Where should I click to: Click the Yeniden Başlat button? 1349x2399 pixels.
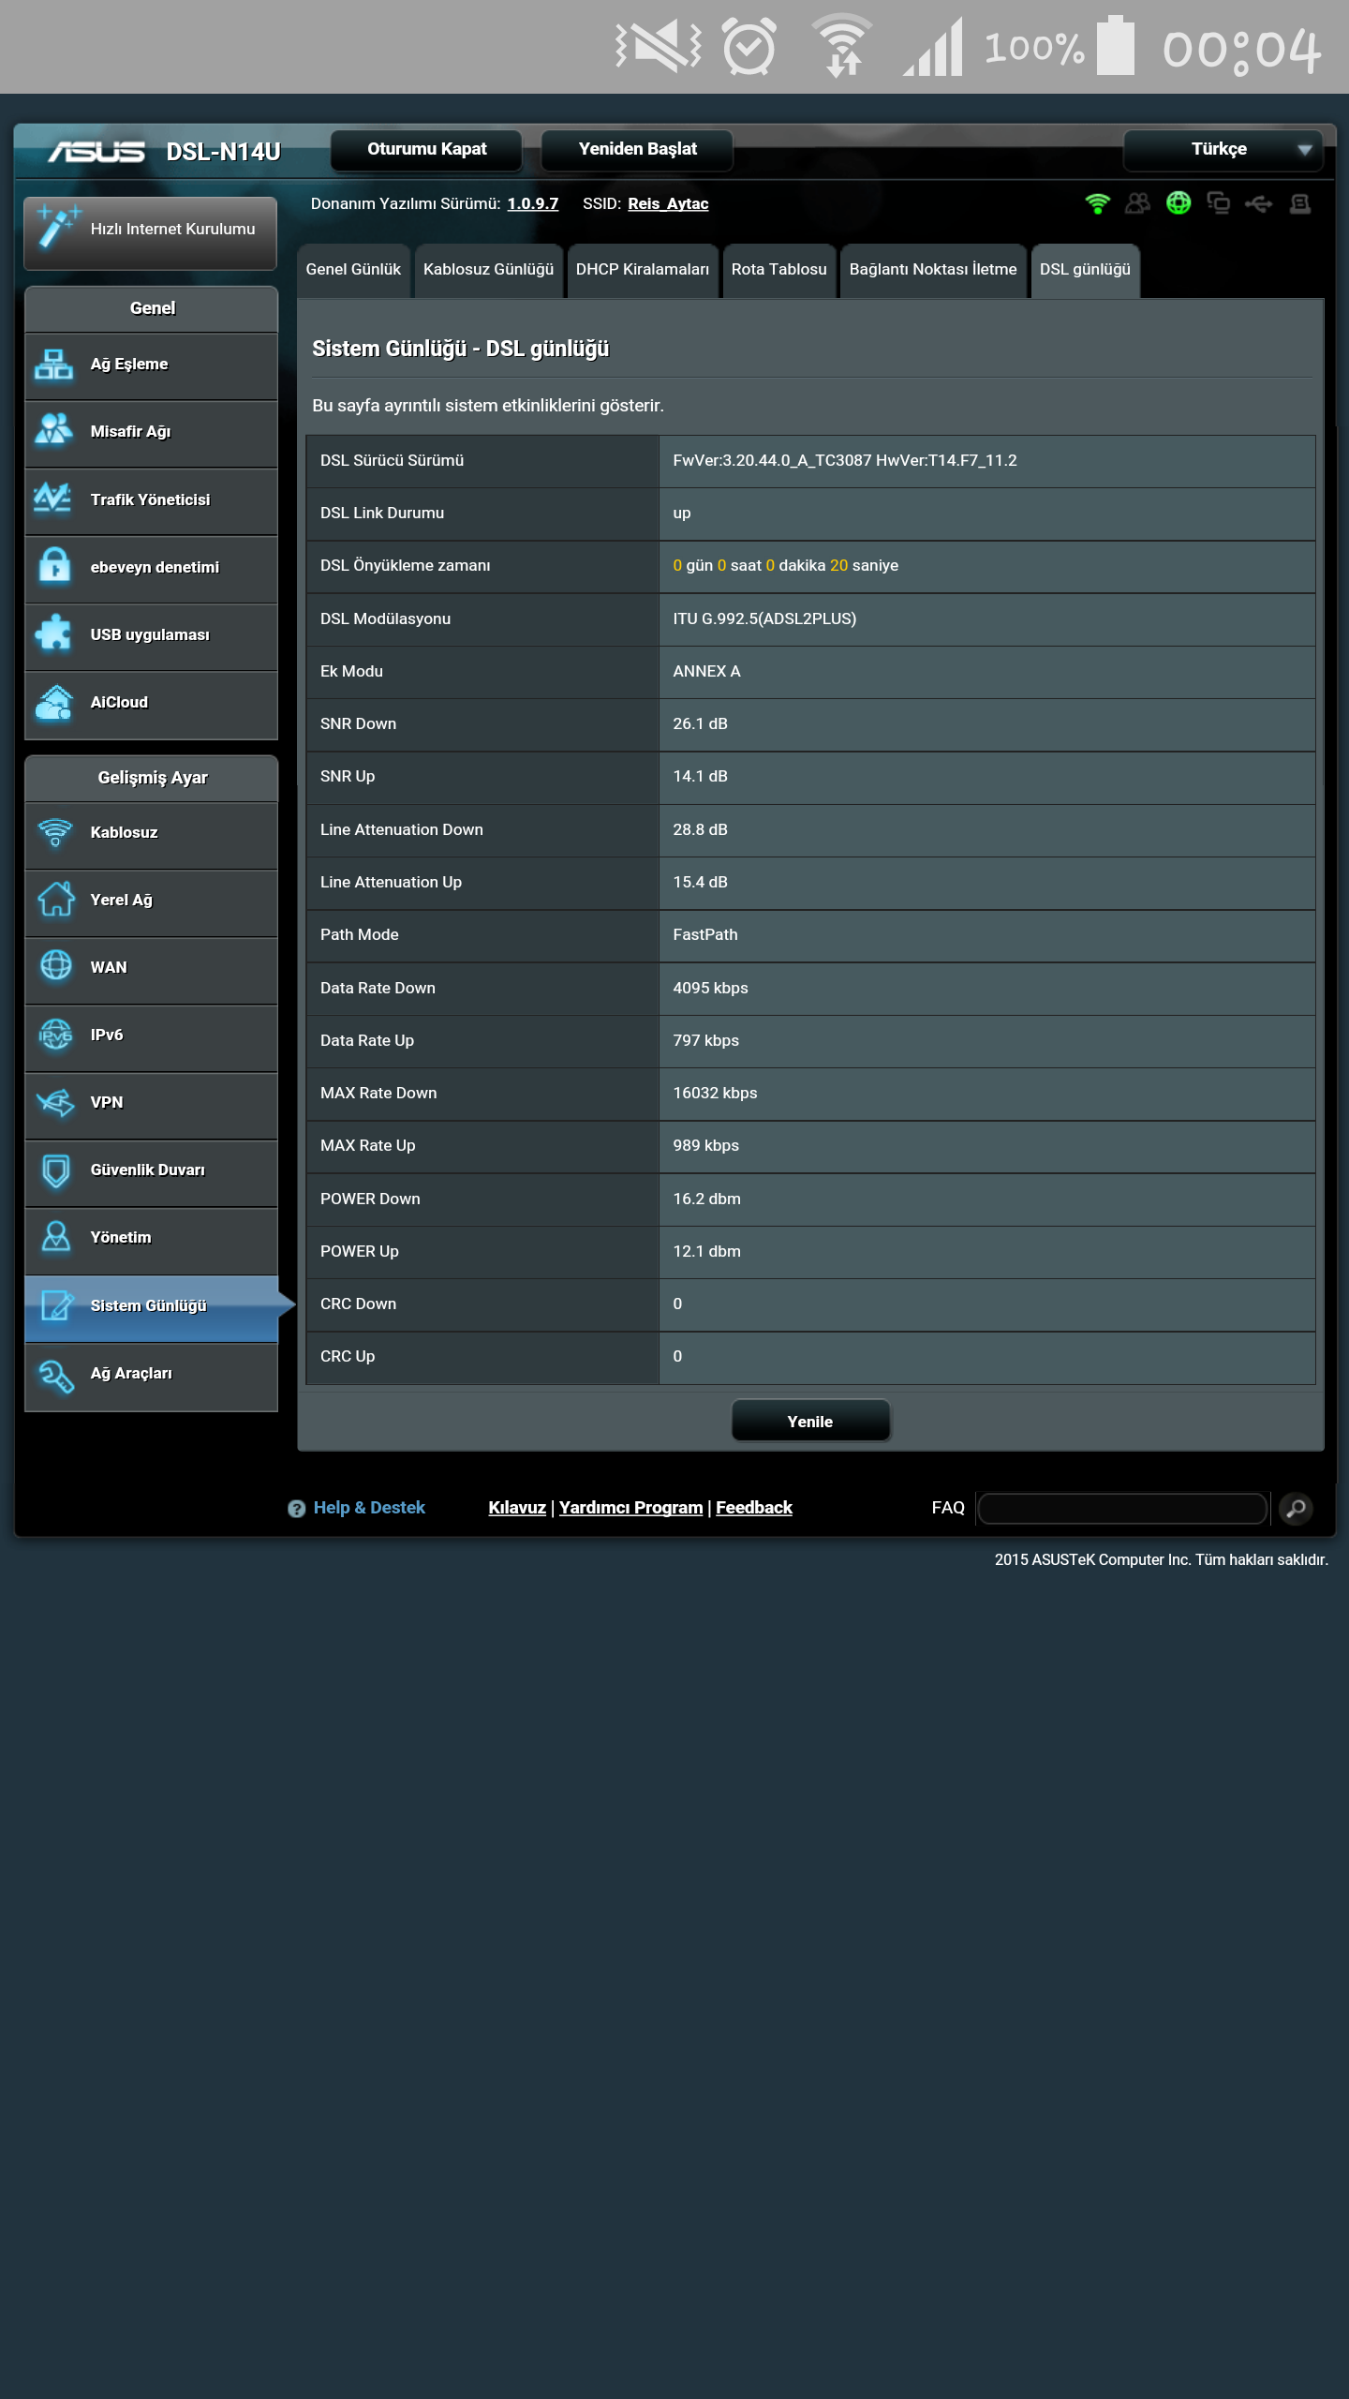click(x=637, y=149)
